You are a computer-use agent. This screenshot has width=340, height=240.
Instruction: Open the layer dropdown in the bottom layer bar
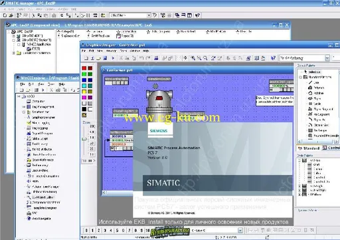tap(240, 231)
